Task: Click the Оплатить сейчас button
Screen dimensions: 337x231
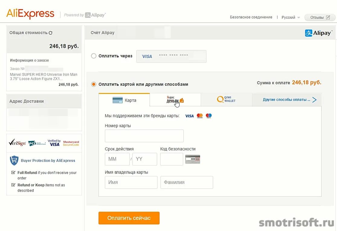Action: (x=129, y=218)
